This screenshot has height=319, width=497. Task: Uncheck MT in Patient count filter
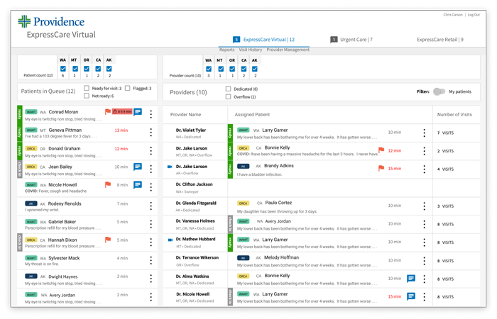[x=75, y=69]
